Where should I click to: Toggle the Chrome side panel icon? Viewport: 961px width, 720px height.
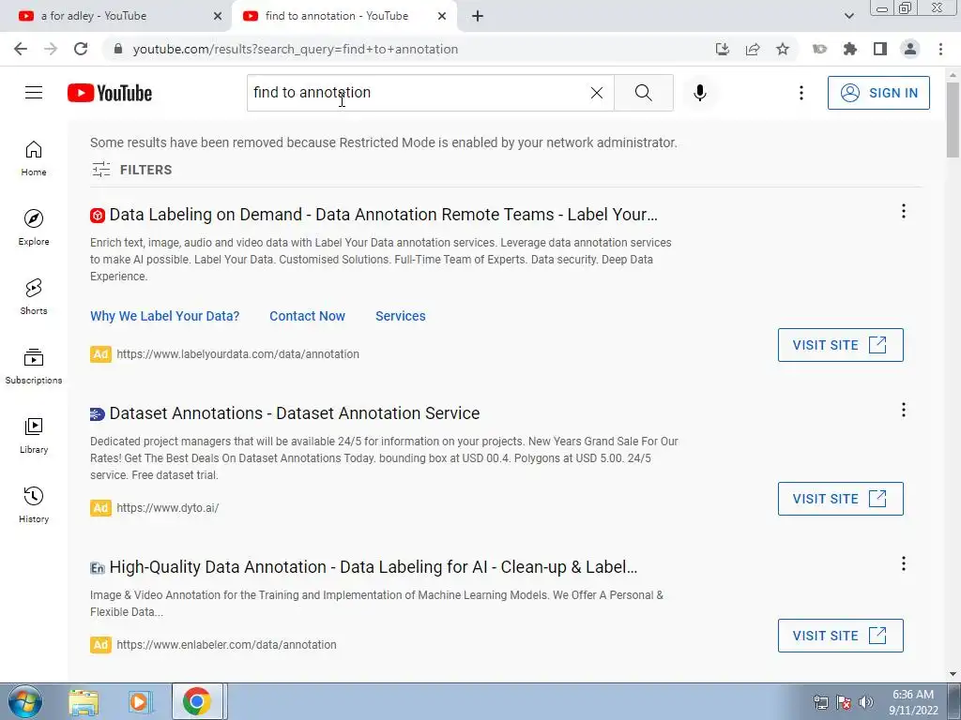[x=880, y=49]
